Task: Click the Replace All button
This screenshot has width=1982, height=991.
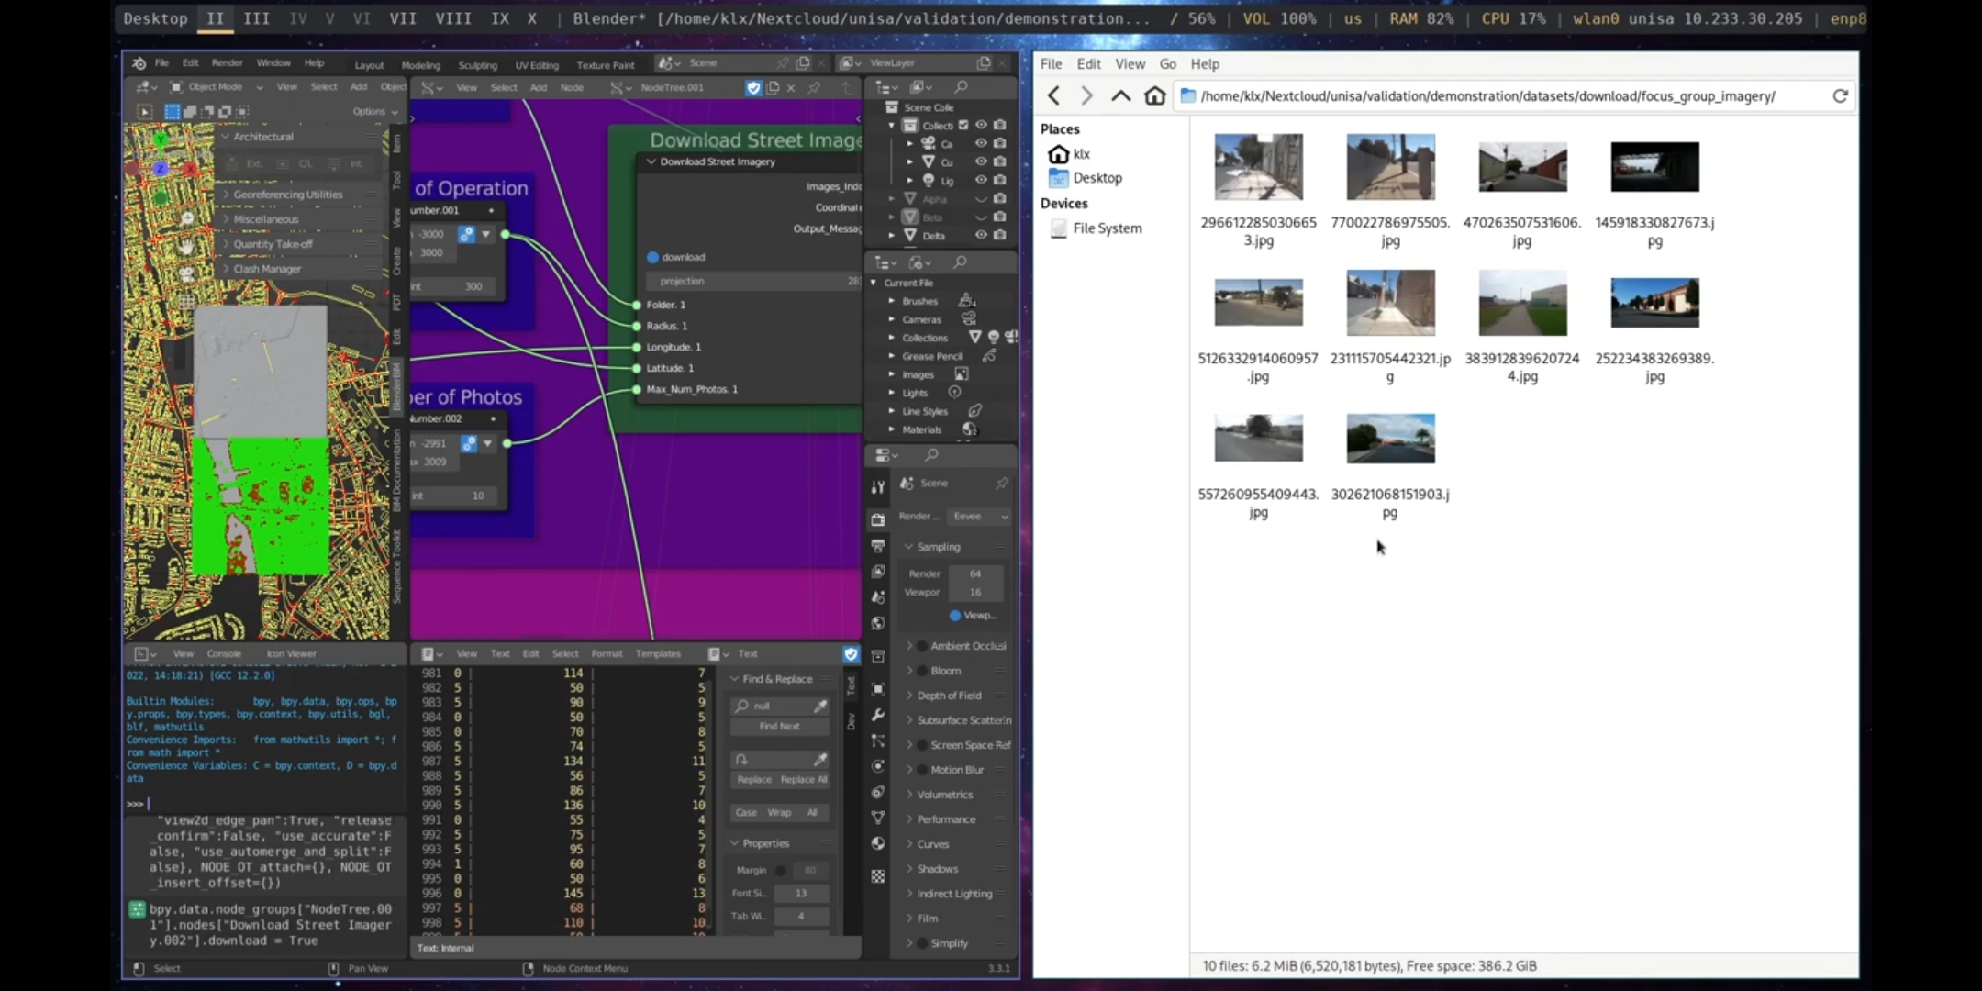Action: 804,779
